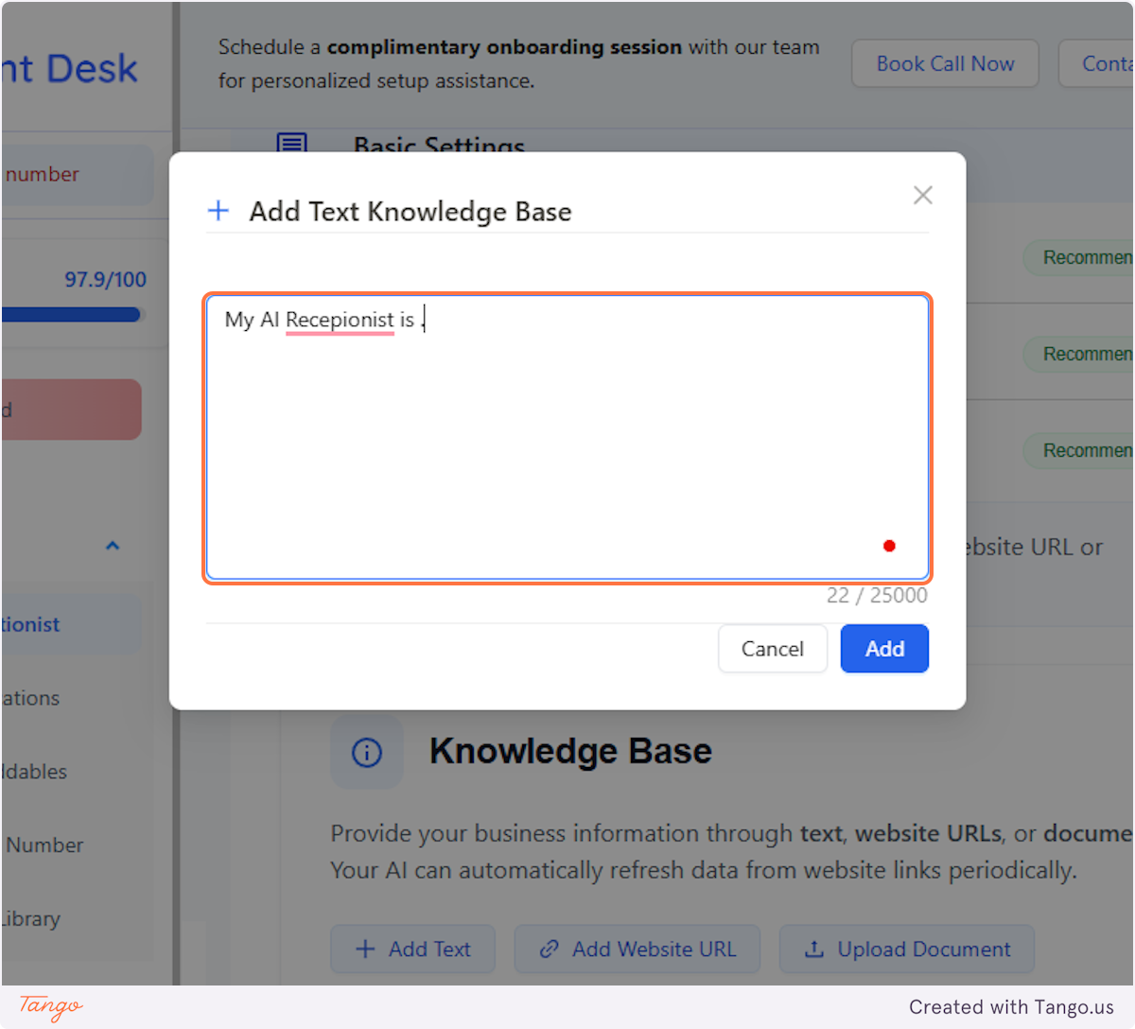1135x1029 pixels.
Task: Click inside the knowledge base text area
Action: [x=567, y=435]
